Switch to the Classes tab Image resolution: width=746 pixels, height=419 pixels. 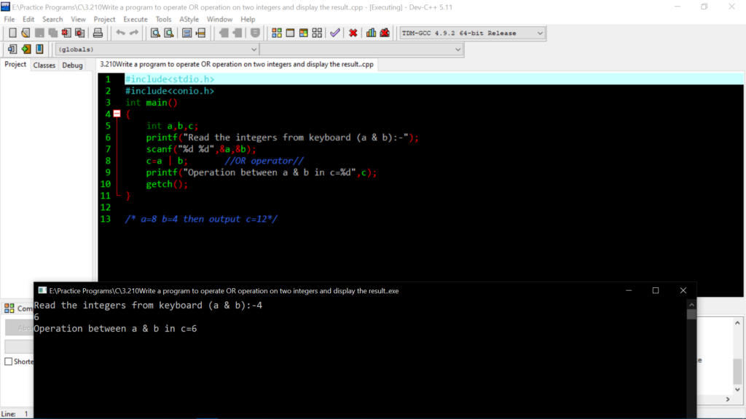pyautogui.click(x=44, y=65)
